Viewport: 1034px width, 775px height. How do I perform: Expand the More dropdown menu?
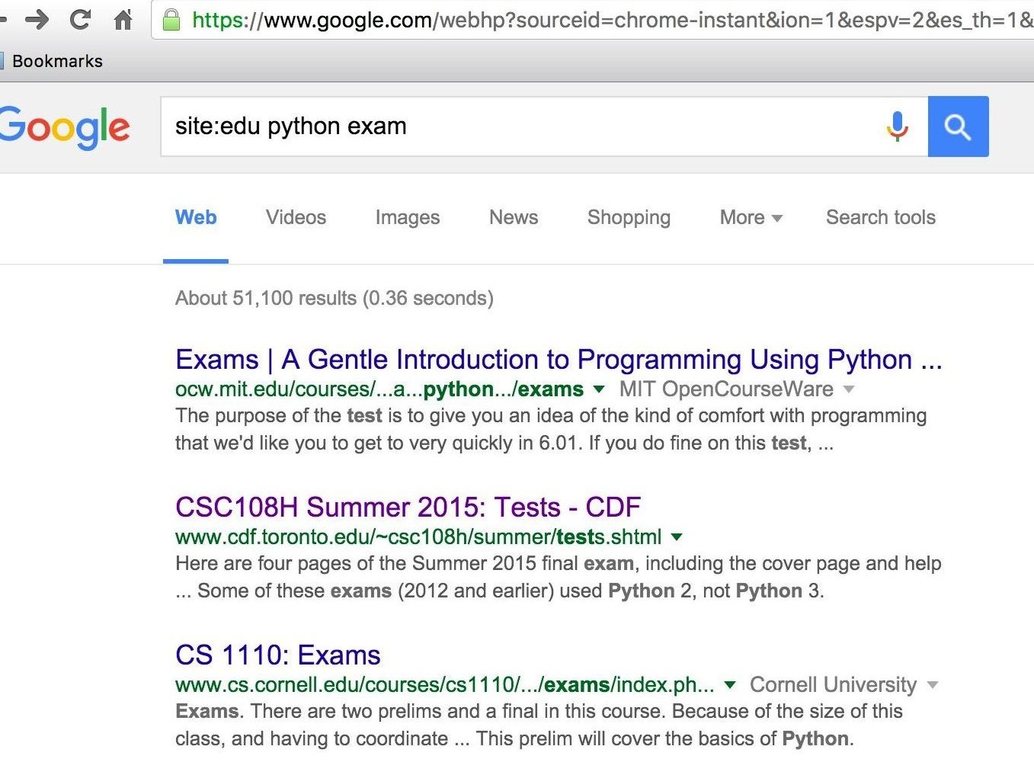click(x=751, y=217)
